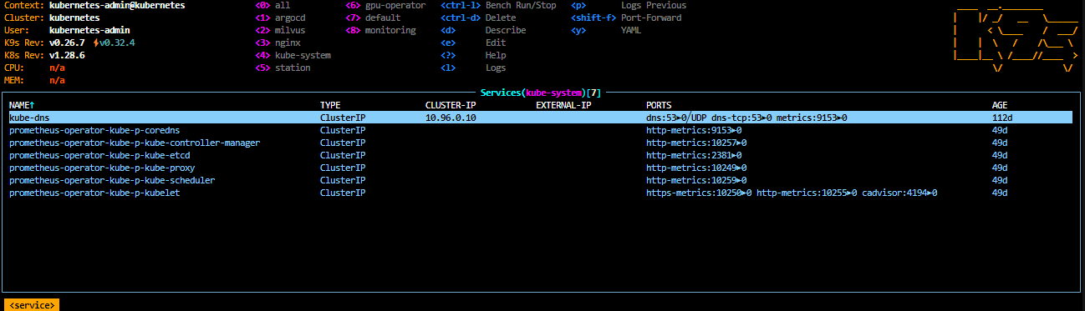1085x311 pixels.
Task: Click the newer version v0.32.4 notice
Action: point(115,43)
